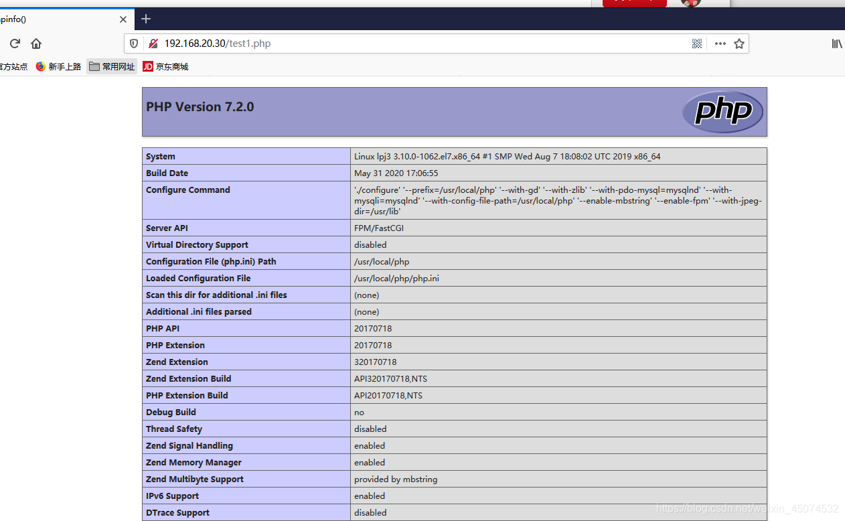Click the Zend Extension value 320170718
The width and height of the screenshot is (845, 521).
click(376, 362)
